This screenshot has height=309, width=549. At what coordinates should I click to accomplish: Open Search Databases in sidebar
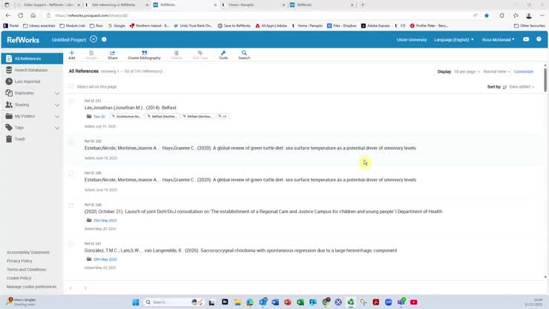pos(32,70)
